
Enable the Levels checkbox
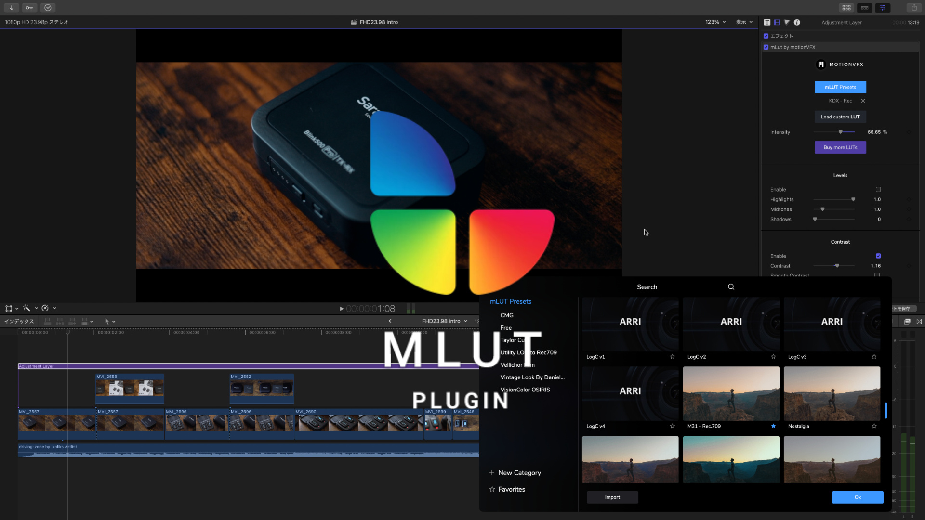878,190
